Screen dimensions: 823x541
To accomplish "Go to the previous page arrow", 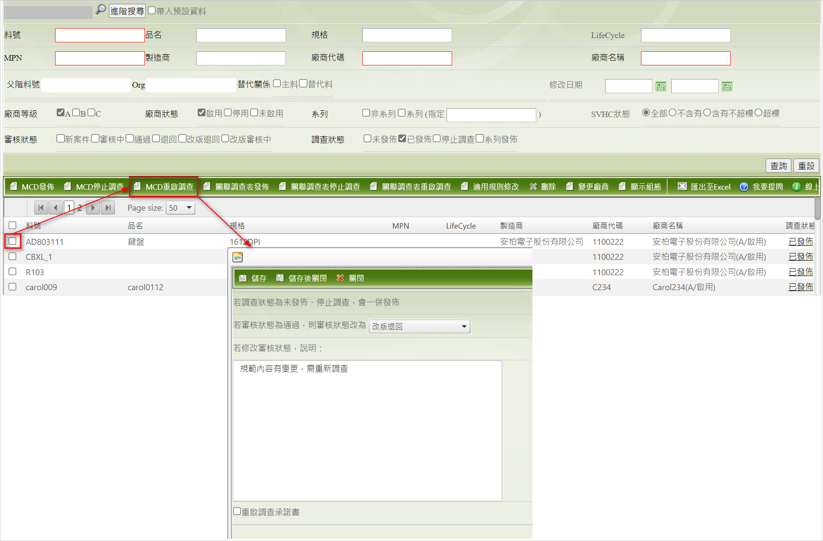I will coord(55,208).
